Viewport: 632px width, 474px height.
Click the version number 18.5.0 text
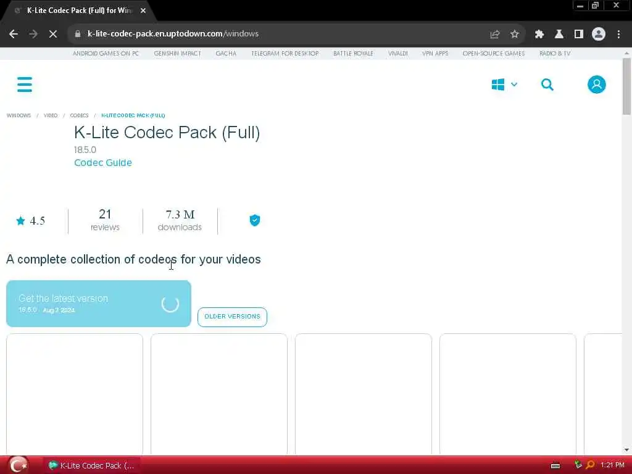point(85,150)
